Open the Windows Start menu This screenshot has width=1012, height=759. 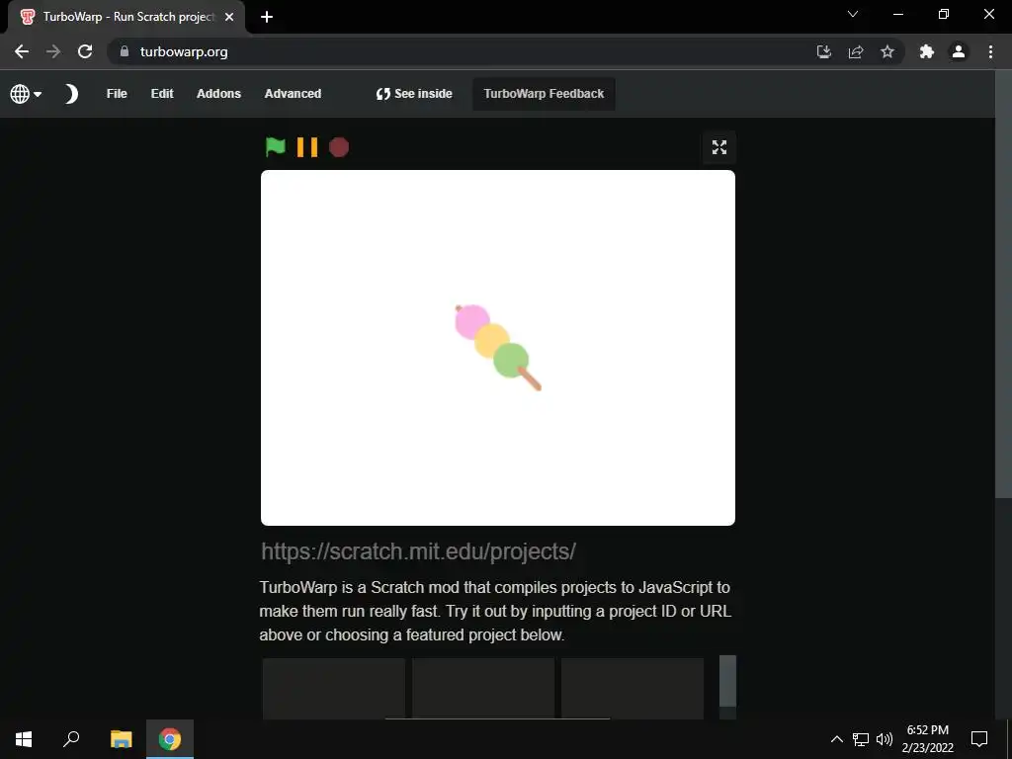point(24,739)
